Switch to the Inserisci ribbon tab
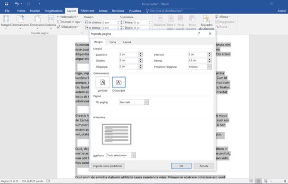The width and height of the screenshot is (288, 184). pyautogui.click(x=35, y=11)
